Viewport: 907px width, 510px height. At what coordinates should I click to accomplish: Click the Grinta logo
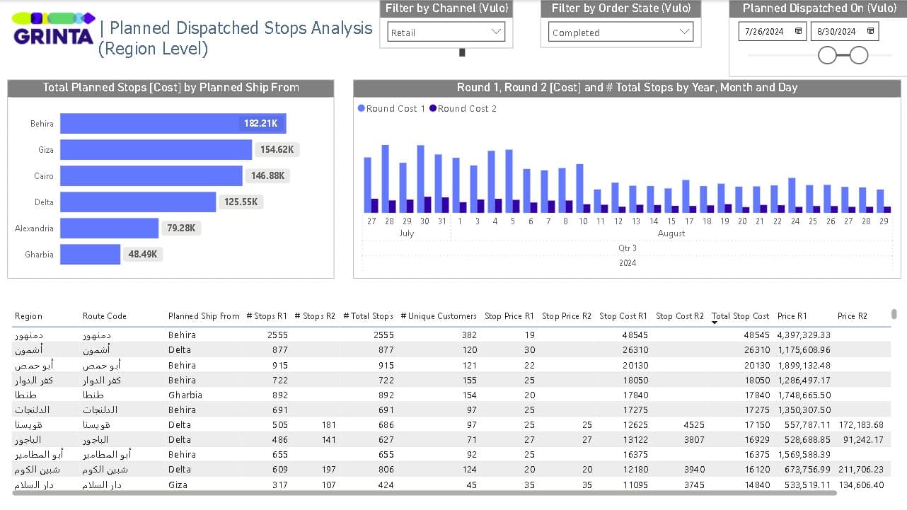tap(54, 29)
